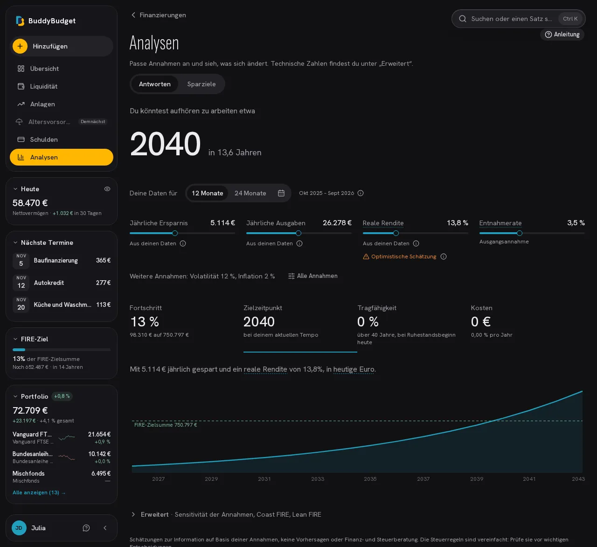
Task: Open Schulden in the sidebar
Action: (x=62, y=139)
